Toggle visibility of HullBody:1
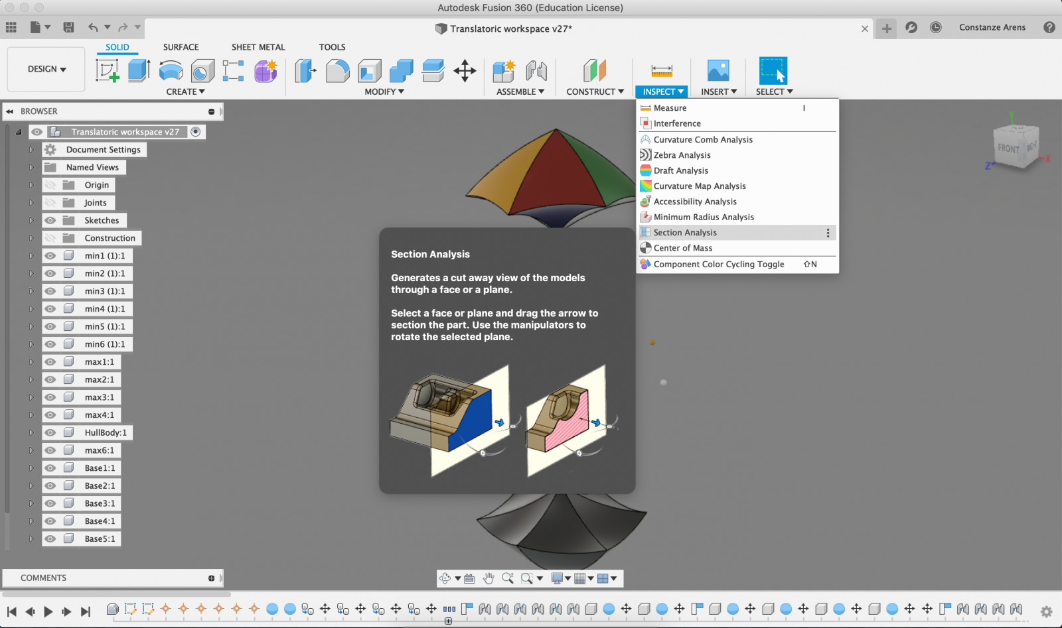The width and height of the screenshot is (1062, 628). click(x=50, y=433)
